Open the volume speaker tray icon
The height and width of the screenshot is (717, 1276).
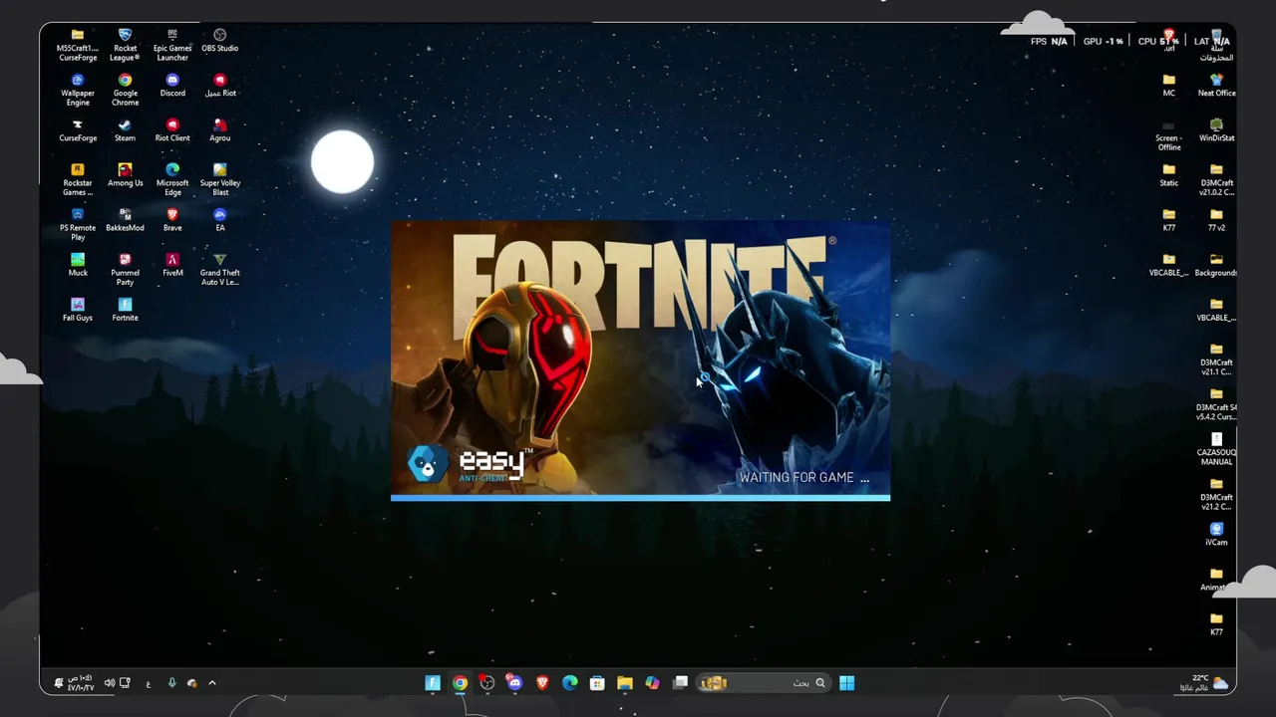click(109, 683)
